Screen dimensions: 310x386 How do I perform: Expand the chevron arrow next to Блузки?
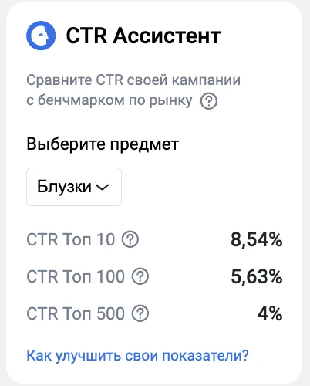pyautogui.click(x=103, y=188)
